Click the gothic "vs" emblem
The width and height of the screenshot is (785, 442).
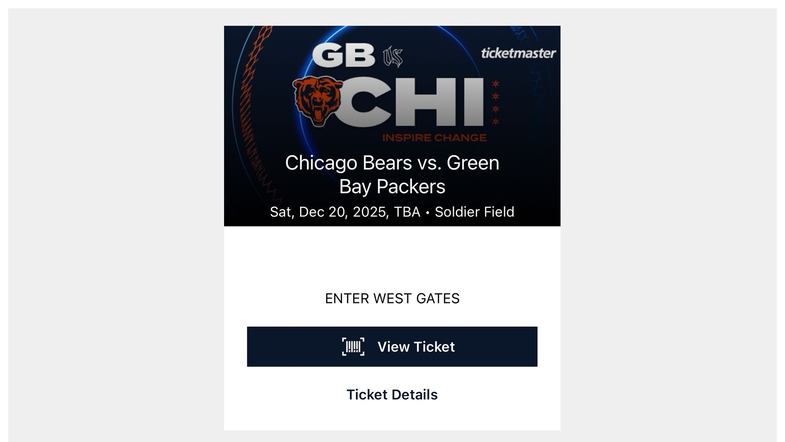tap(392, 56)
